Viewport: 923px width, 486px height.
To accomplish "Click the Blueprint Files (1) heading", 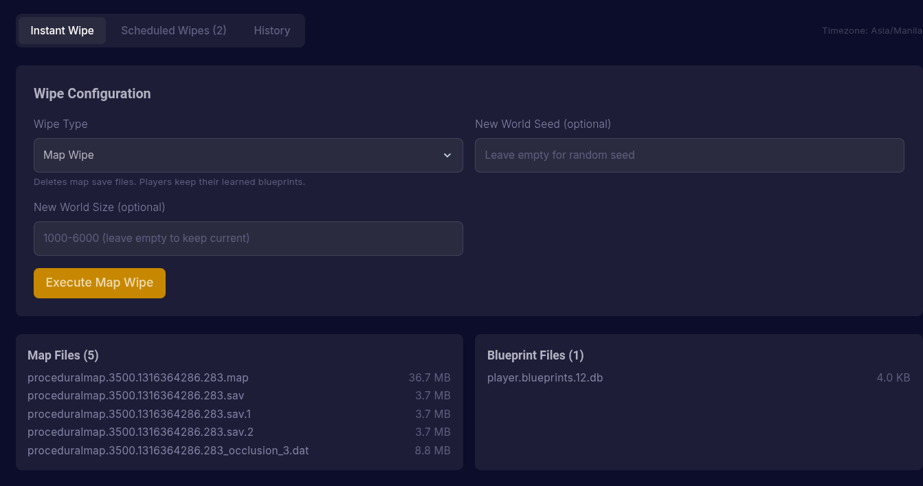I will click(535, 355).
